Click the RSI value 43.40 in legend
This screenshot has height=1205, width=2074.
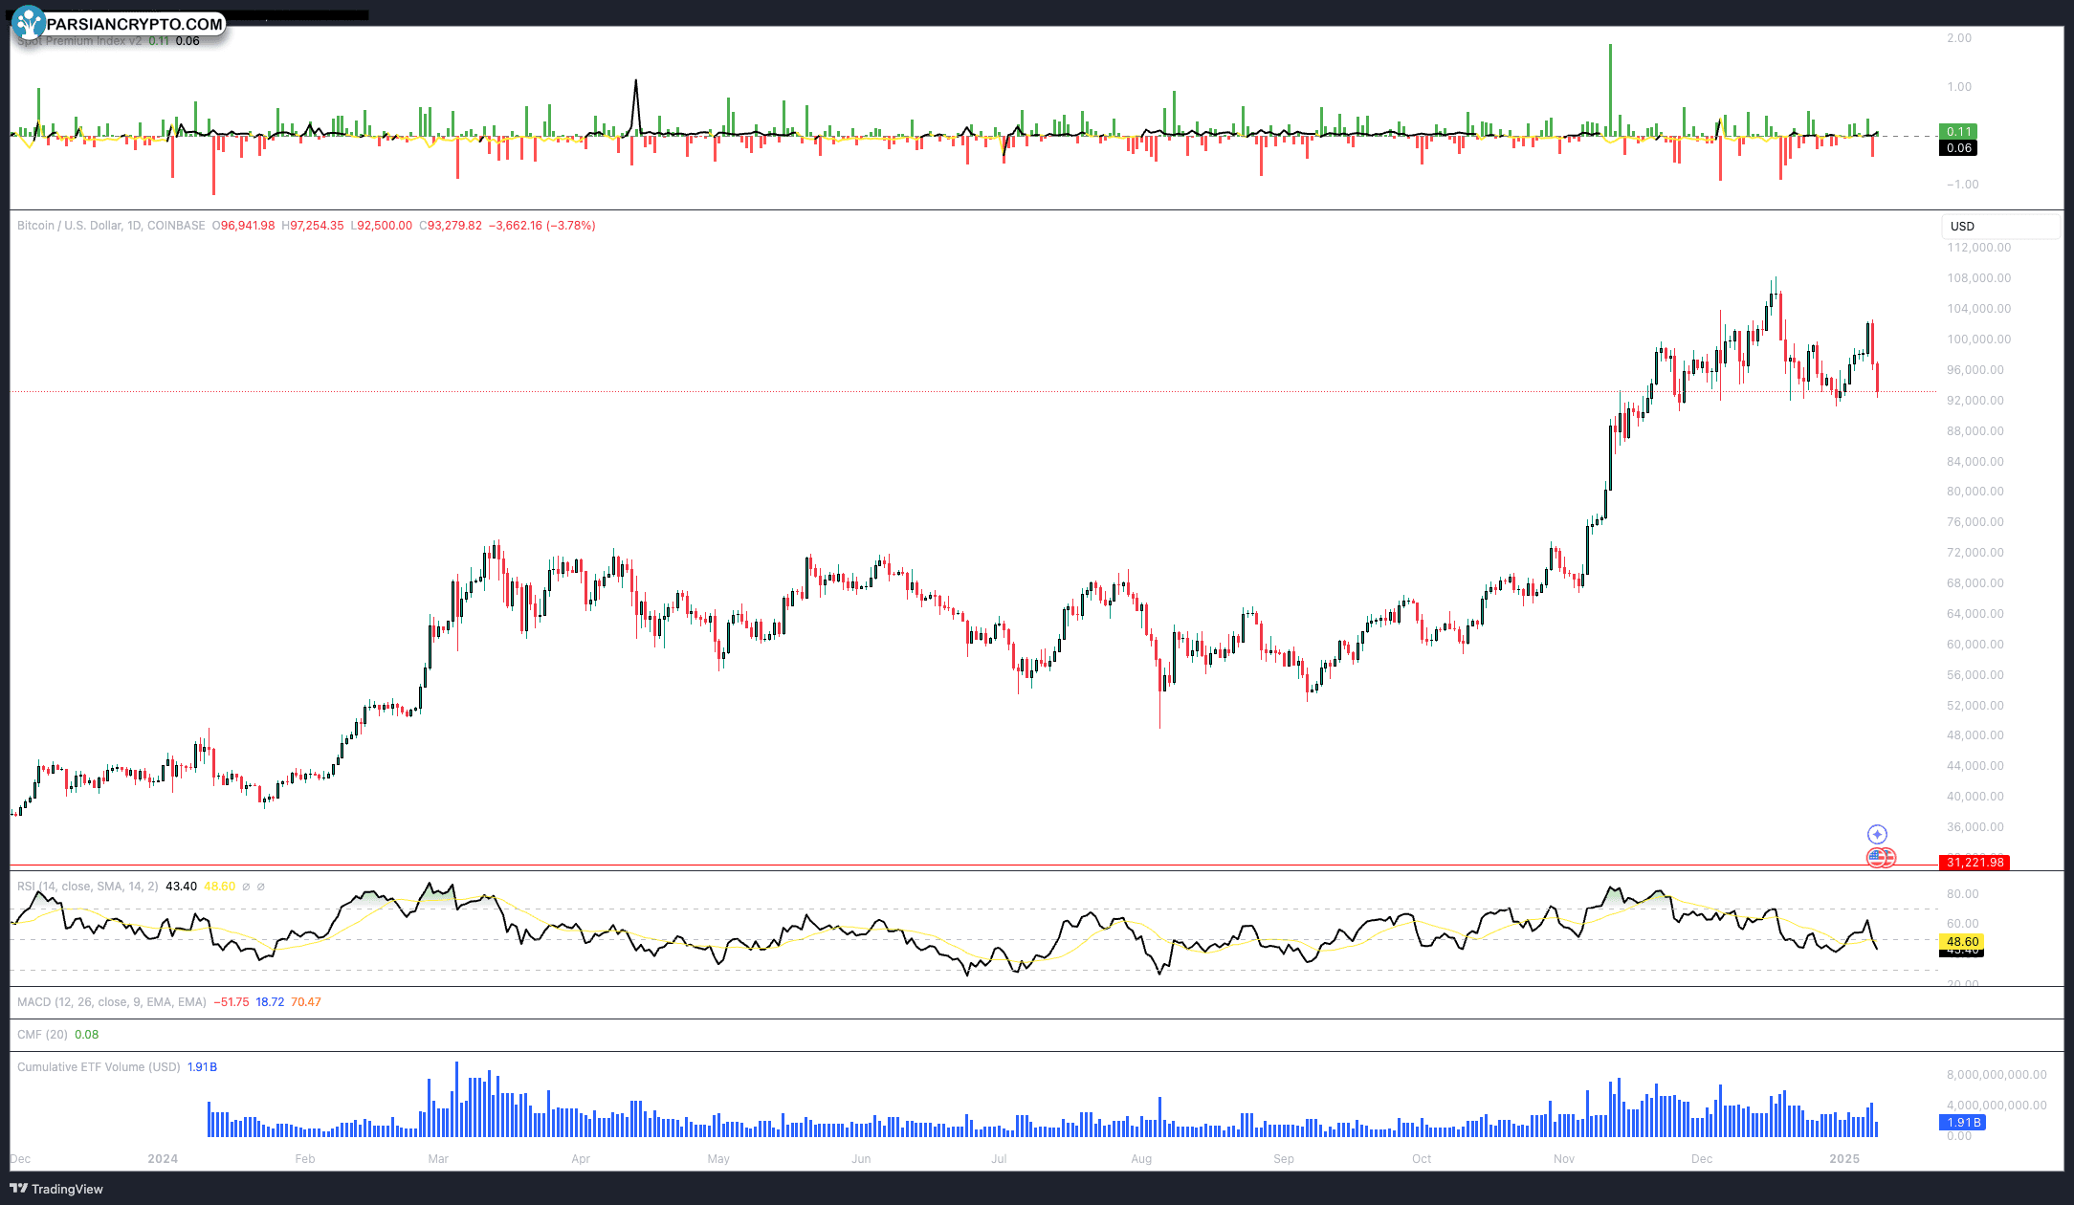(181, 887)
